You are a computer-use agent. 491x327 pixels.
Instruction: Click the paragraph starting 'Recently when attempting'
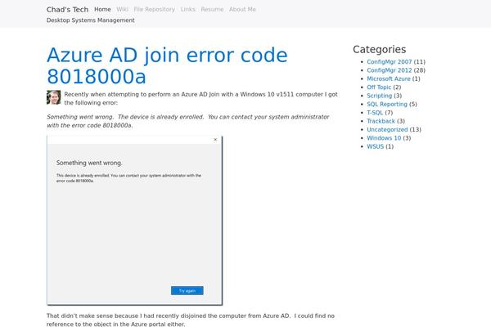200,98
